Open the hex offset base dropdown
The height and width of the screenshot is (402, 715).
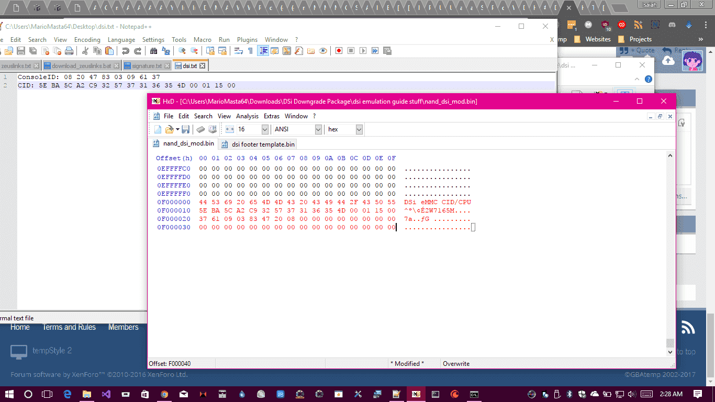coord(359,129)
